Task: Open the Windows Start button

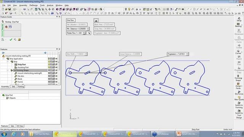Action: [4, 134]
